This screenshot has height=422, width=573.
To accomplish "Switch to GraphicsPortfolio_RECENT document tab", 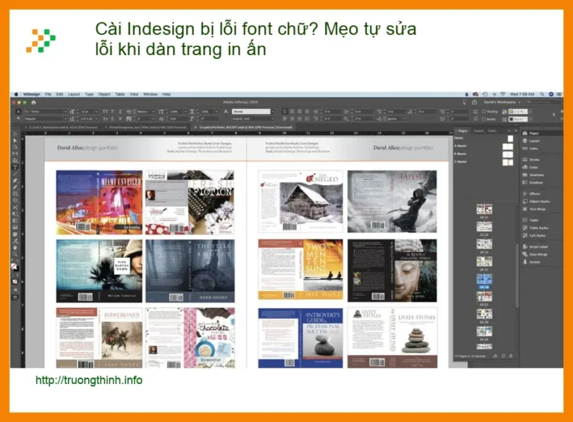I will click(245, 127).
